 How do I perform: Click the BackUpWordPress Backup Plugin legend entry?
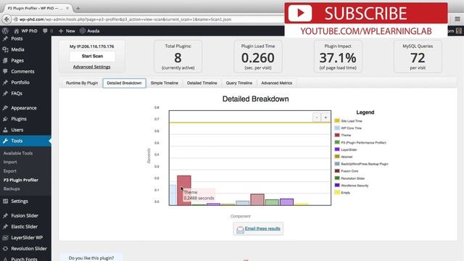click(361, 164)
